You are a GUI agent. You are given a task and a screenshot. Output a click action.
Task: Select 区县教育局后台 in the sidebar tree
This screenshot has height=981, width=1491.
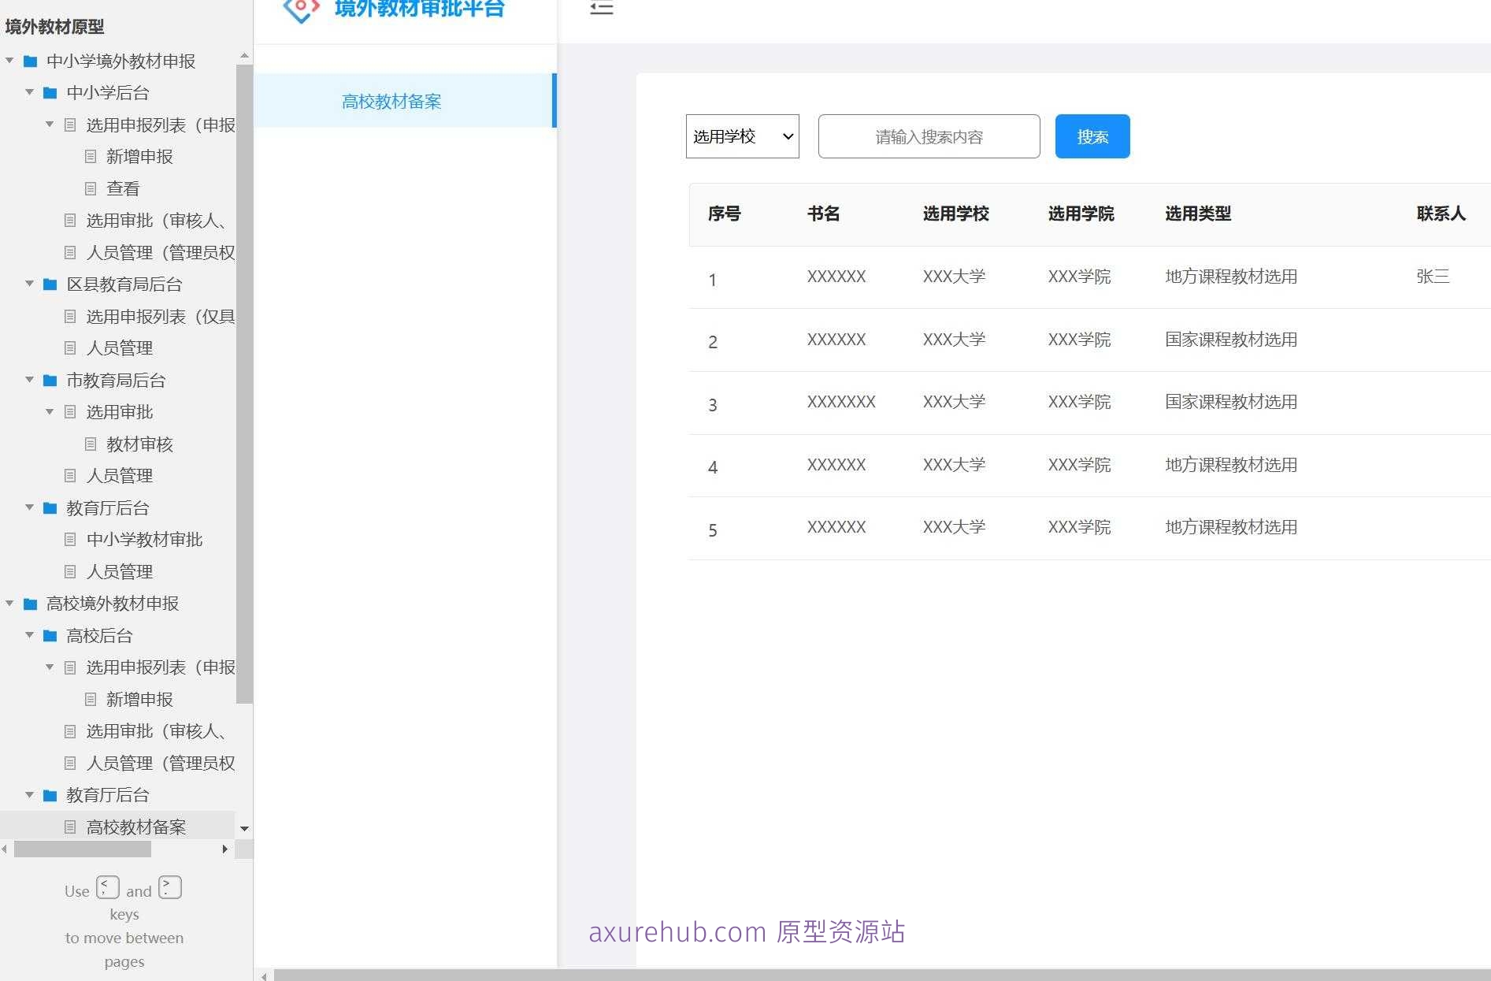124,284
